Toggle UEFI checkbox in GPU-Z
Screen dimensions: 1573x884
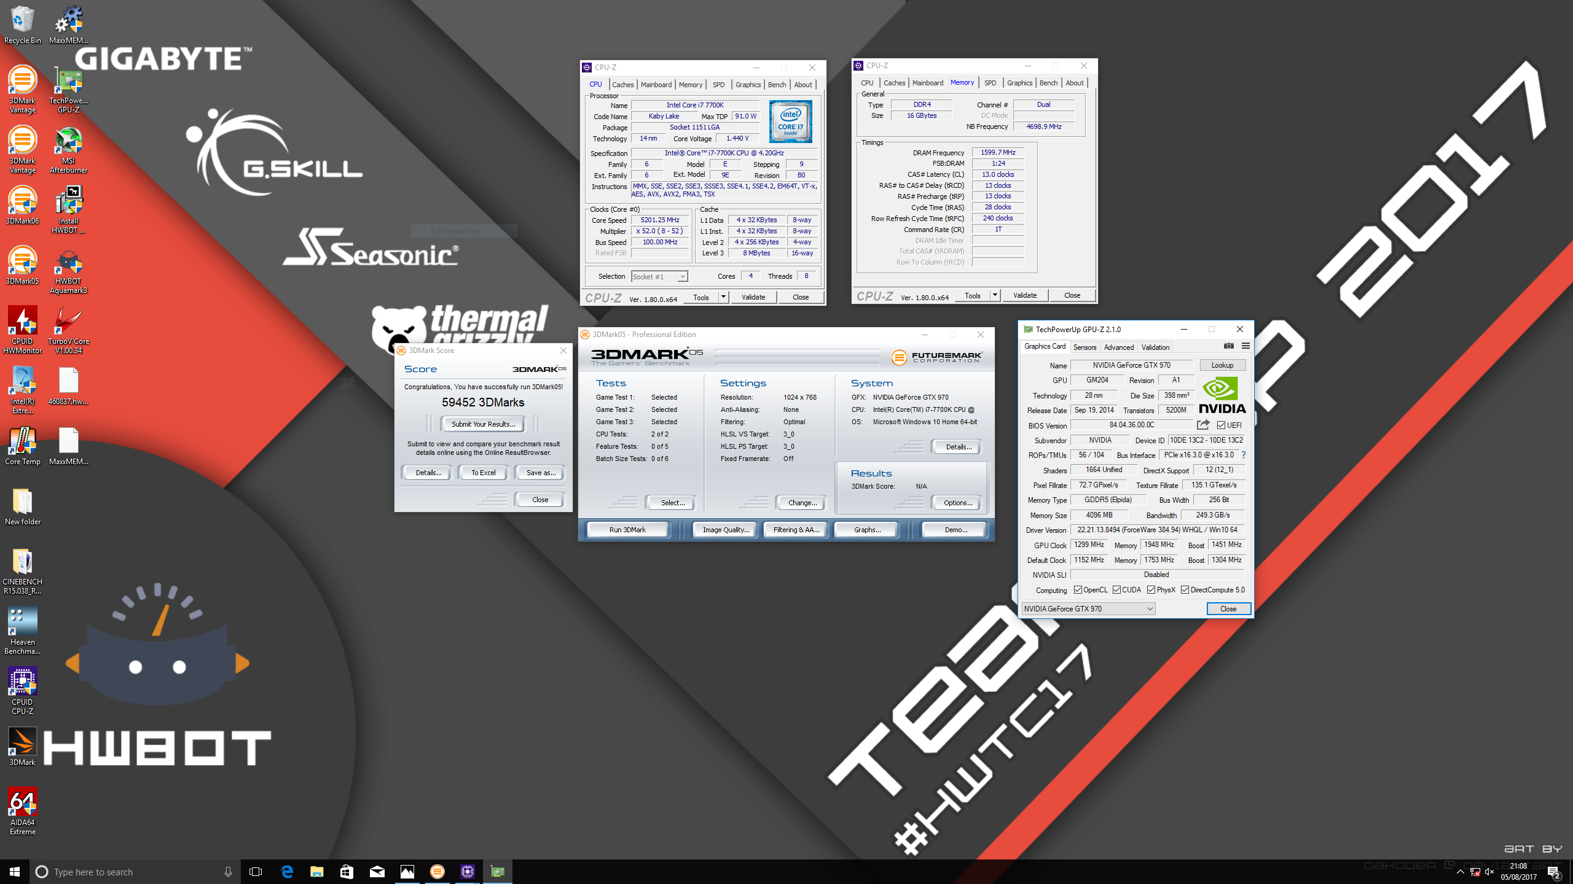click(1222, 425)
